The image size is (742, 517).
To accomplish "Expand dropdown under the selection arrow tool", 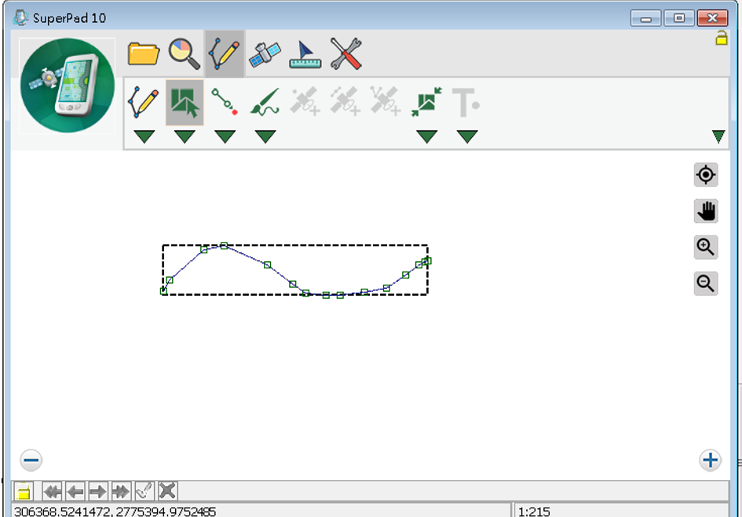I will coord(185,137).
